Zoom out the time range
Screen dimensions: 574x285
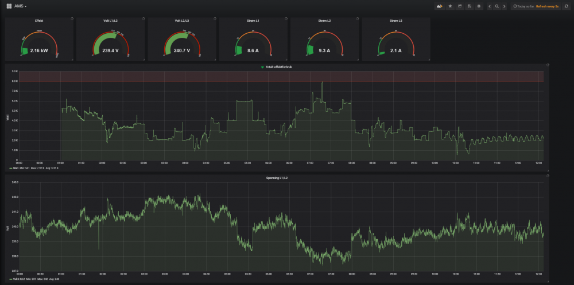pos(497,6)
